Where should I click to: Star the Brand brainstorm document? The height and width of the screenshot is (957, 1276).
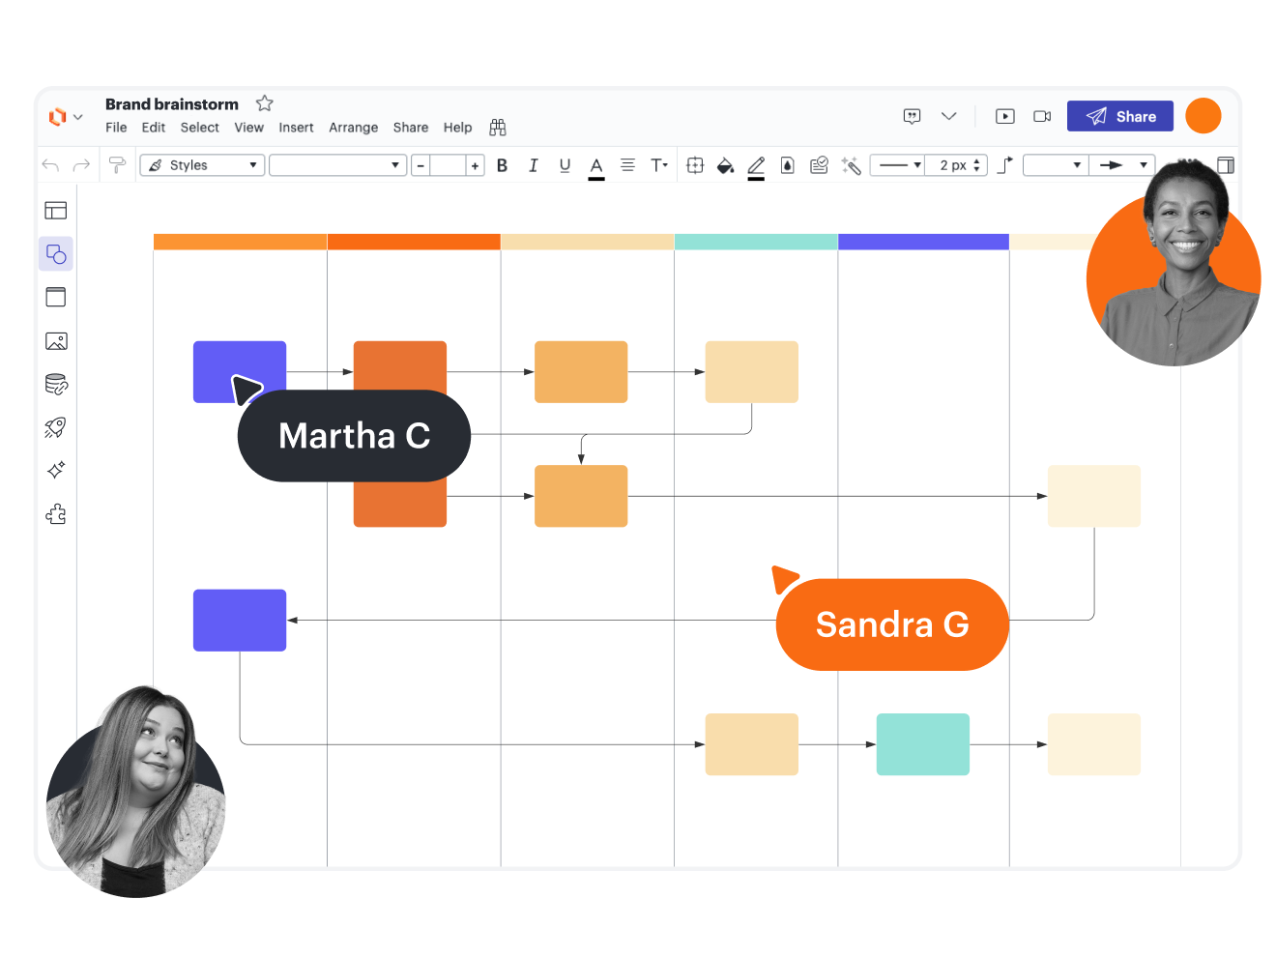click(264, 103)
